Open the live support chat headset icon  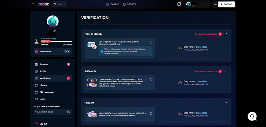pos(252,116)
